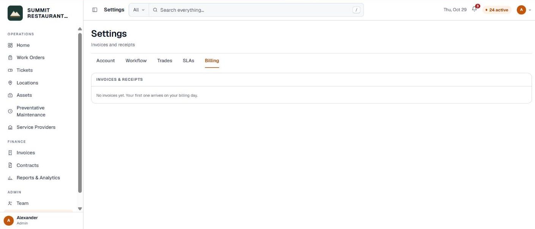
Task: Click the 'INVOICES & RECEIPTS' section header
Action: [120, 80]
